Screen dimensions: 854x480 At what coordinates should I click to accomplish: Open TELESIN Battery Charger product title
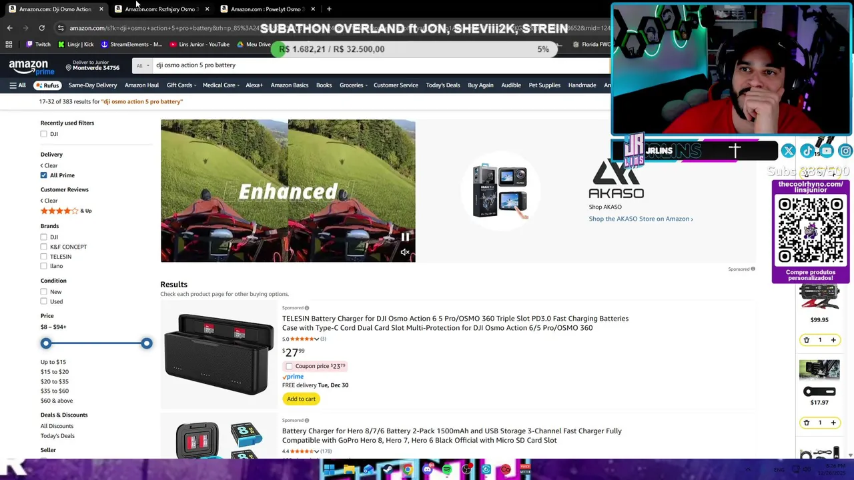[x=455, y=323]
